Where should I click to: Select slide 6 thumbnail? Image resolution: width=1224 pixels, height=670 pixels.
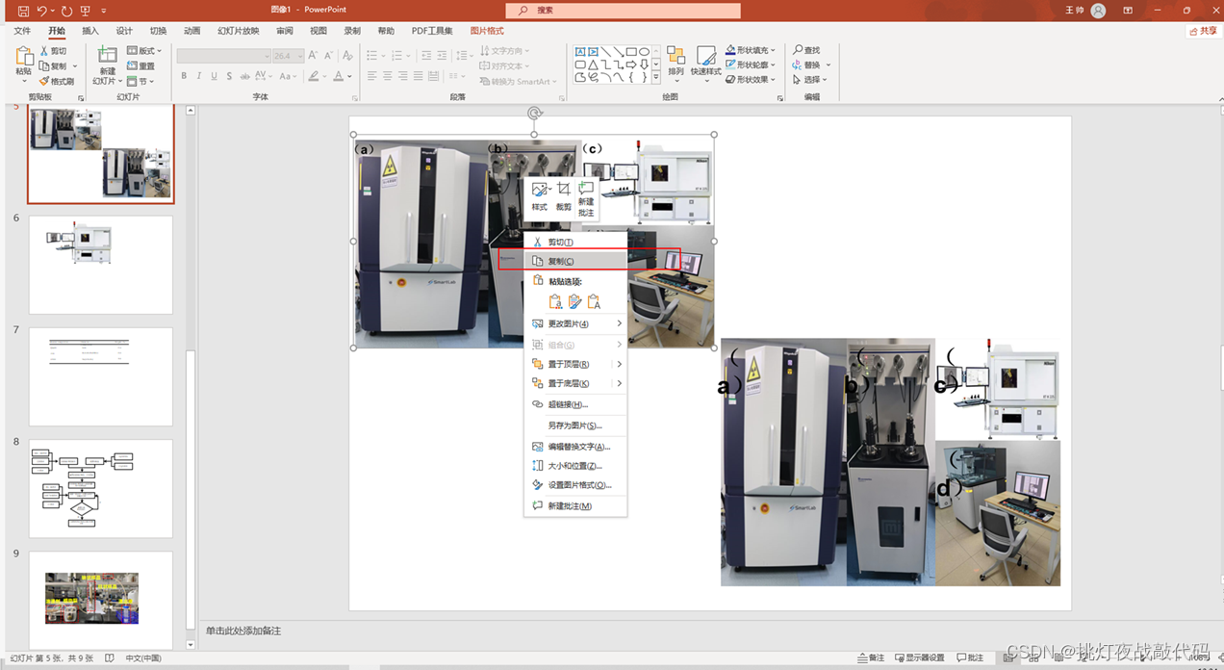click(x=101, y=265)
